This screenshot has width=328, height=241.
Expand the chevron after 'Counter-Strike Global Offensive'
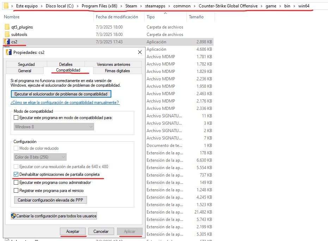(261, 6)
